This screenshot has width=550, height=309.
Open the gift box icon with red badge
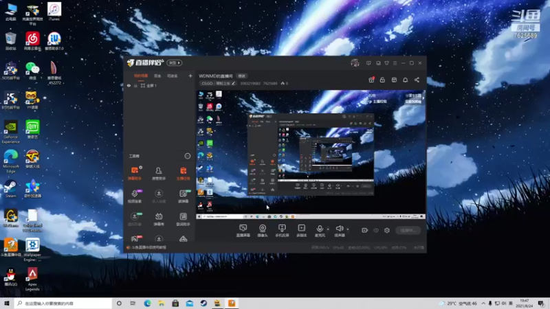pyautogui.click(x=371, y=80)
